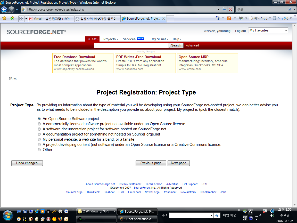Go to the browser Home page icon
Viewport: 297px width, 223px height.
click(x=218, y=18)
